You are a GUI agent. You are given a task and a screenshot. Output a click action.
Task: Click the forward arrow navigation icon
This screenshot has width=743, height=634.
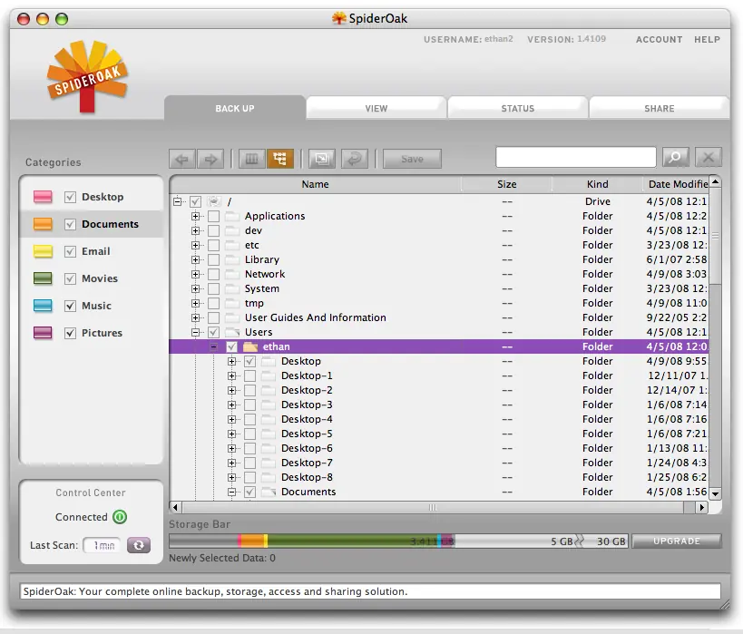click(x=210, y=159)
